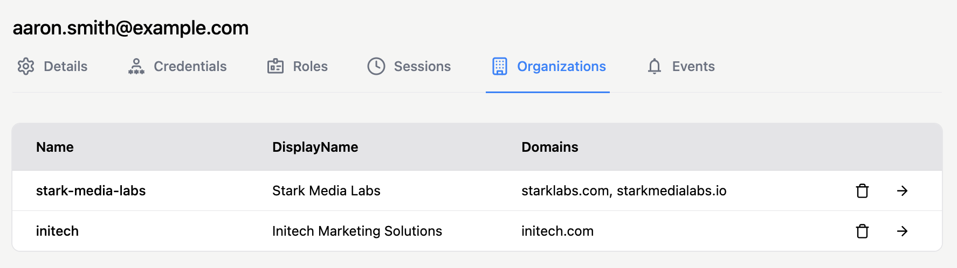Open the Credentials tab

190,66
